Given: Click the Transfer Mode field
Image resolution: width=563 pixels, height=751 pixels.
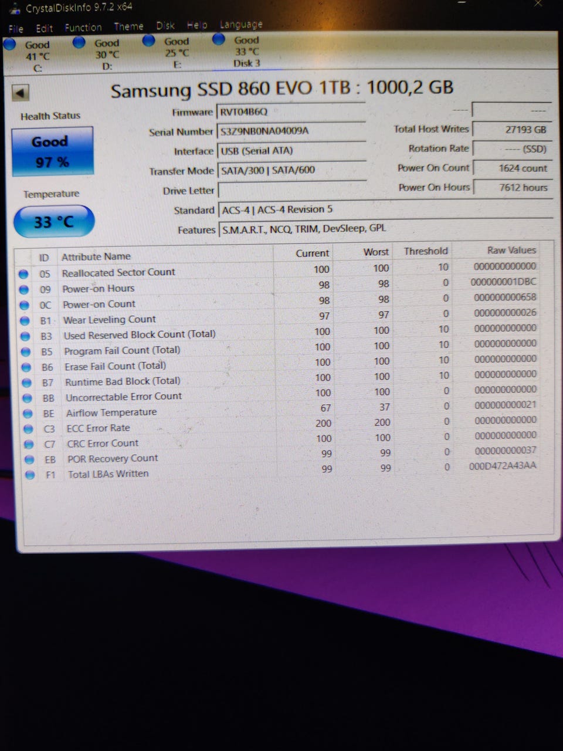Looking at the screenshot, I should (x=291, y=170).
